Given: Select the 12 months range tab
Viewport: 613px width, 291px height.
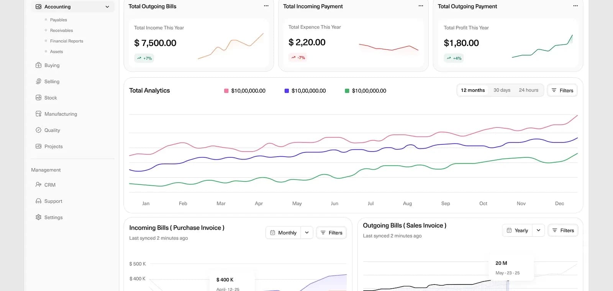Looking at the screenshot, I should tap(473, 90).
